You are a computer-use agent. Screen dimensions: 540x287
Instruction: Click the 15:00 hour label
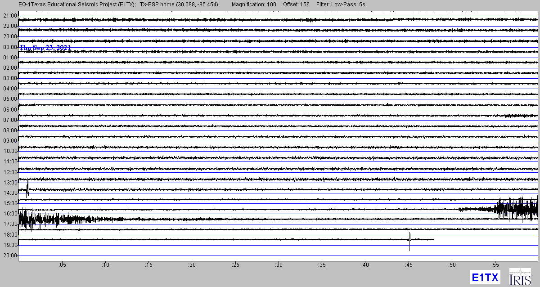pos(10,203)
